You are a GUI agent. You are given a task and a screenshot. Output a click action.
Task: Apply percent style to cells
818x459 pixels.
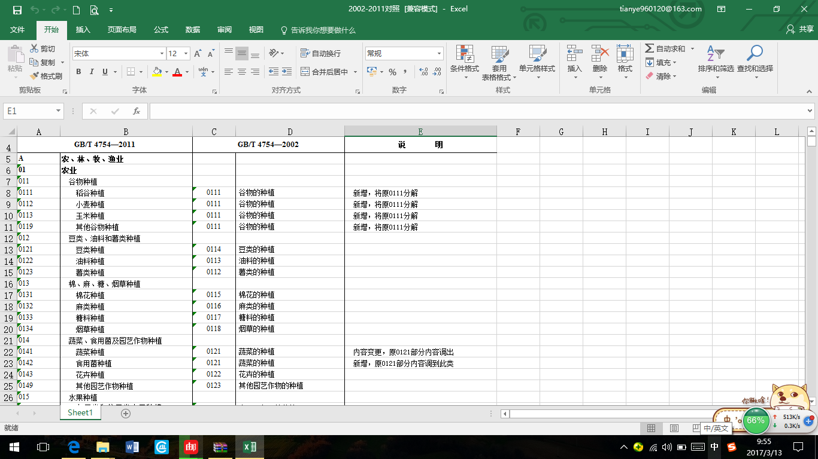[392, 72]
